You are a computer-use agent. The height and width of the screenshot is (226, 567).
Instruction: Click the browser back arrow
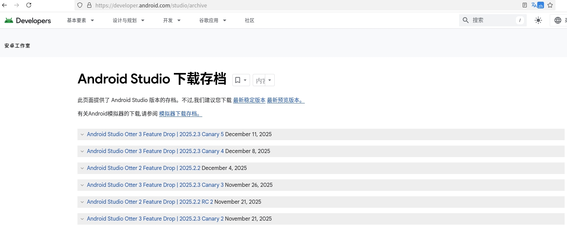4,5
